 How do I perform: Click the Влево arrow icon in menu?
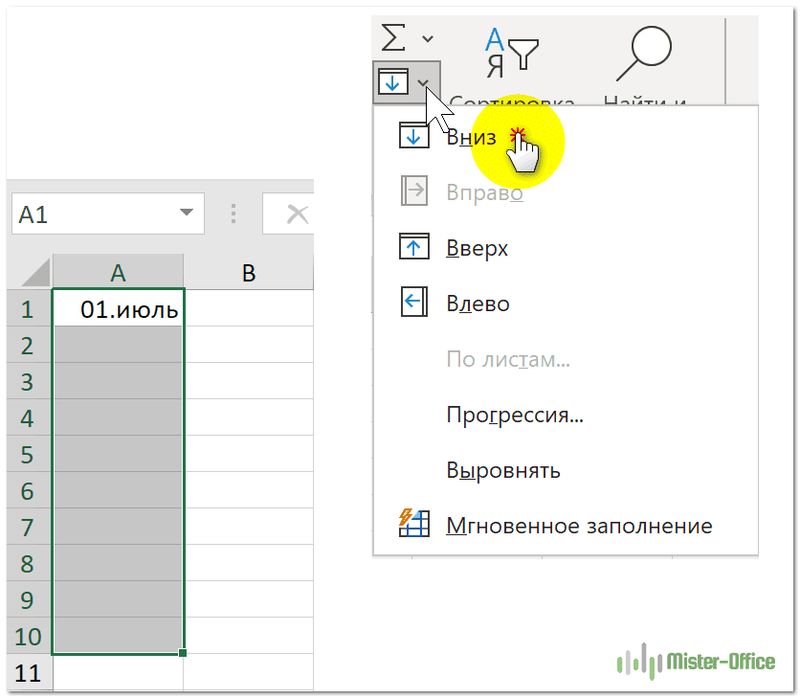tap(414, 304)
